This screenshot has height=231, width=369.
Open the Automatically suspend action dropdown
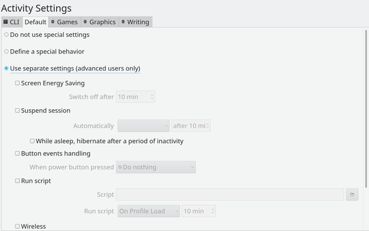(143, 126)
